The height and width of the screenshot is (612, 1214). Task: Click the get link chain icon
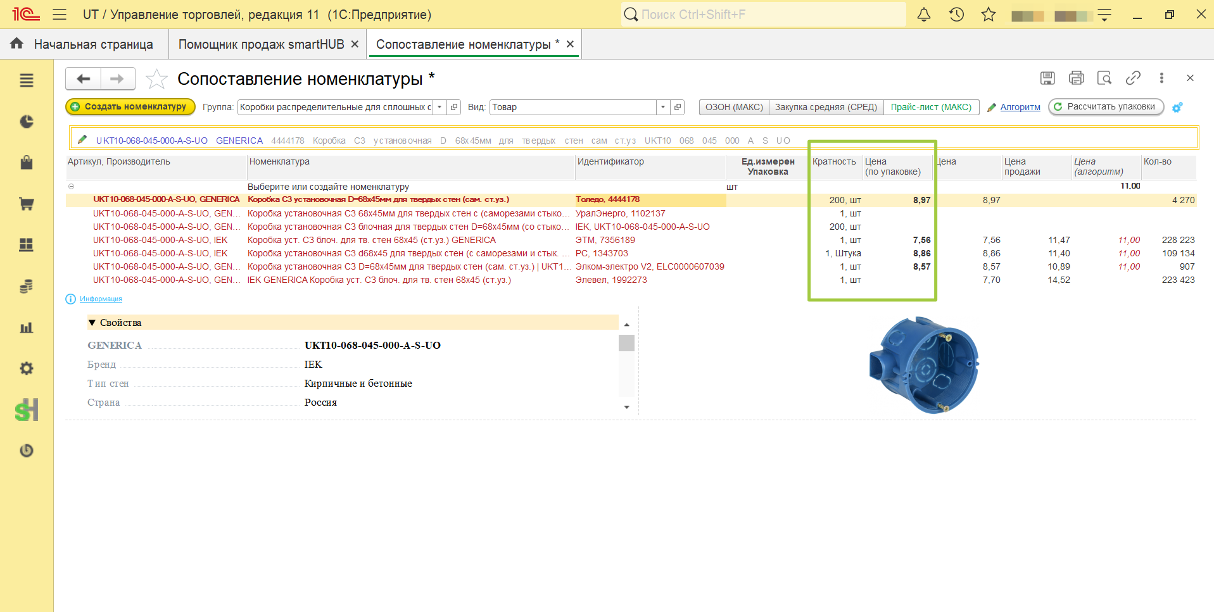[1133, 78]
